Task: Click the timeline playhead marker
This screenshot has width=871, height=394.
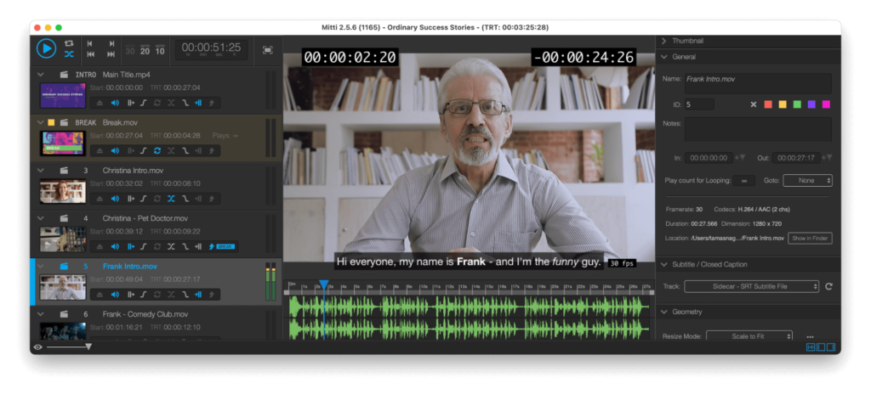Action: [x=324, y=284]
